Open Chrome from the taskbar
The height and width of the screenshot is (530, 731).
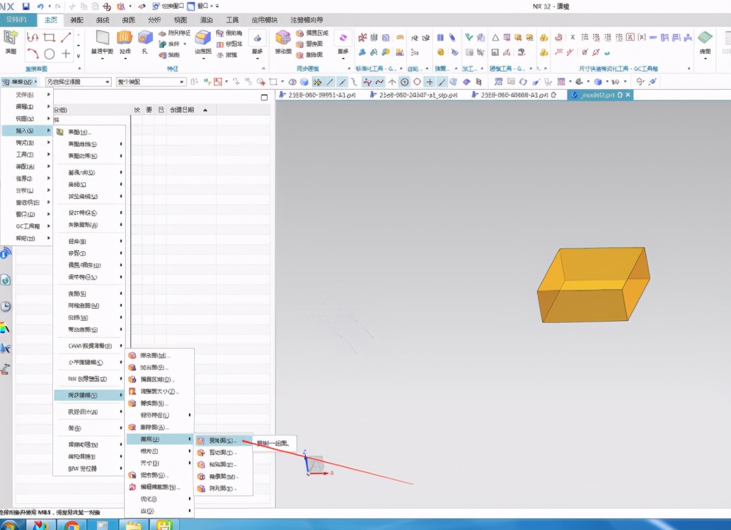[x=72, y=525]
